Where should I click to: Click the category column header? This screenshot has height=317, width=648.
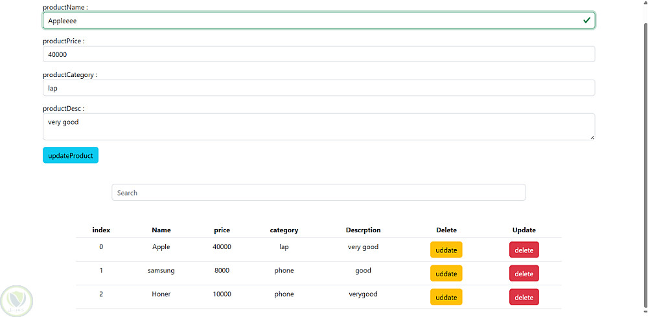(284, 230)
